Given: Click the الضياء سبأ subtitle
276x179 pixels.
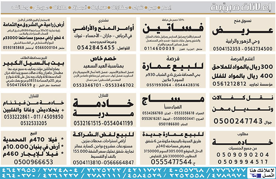Looking at the screenshot, I should point(173,107).
